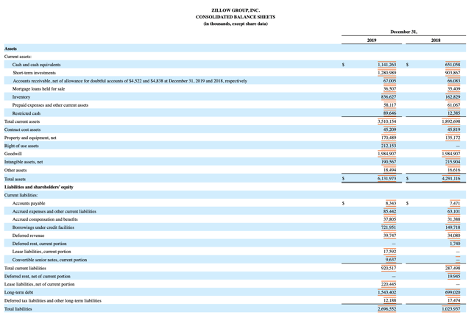The height and width of the screenshot is (315, 471).
Task: Select the 2019 Total assets value 6,131,973
Action: (386, 179)
